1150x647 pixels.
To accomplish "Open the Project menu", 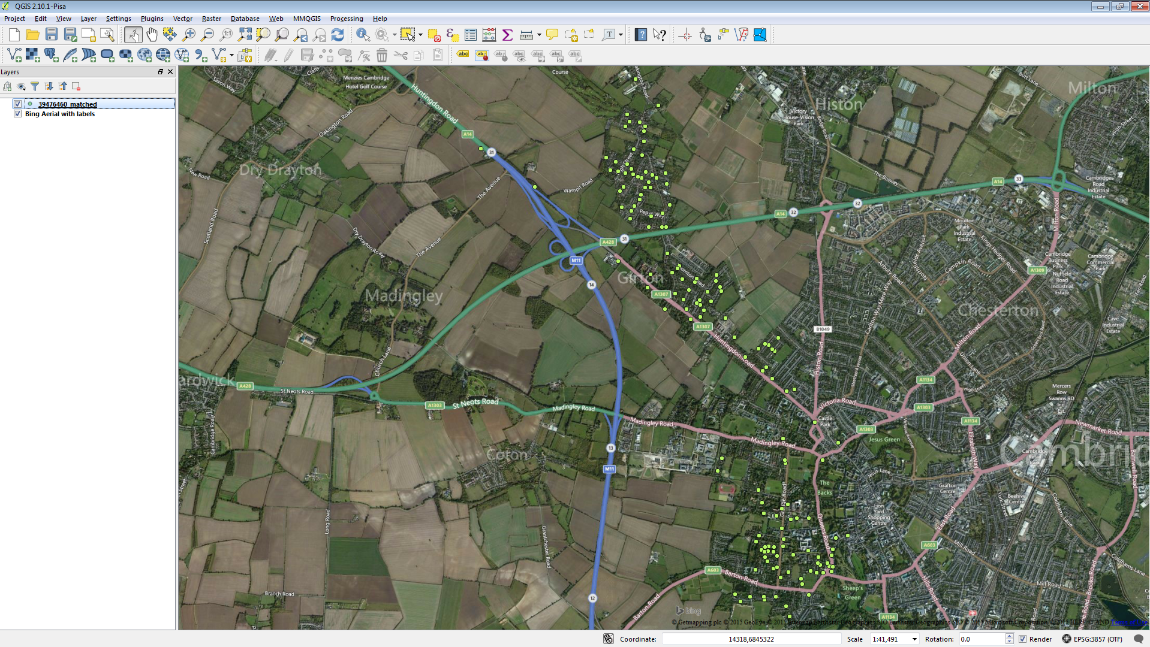I will pos(14,19).
